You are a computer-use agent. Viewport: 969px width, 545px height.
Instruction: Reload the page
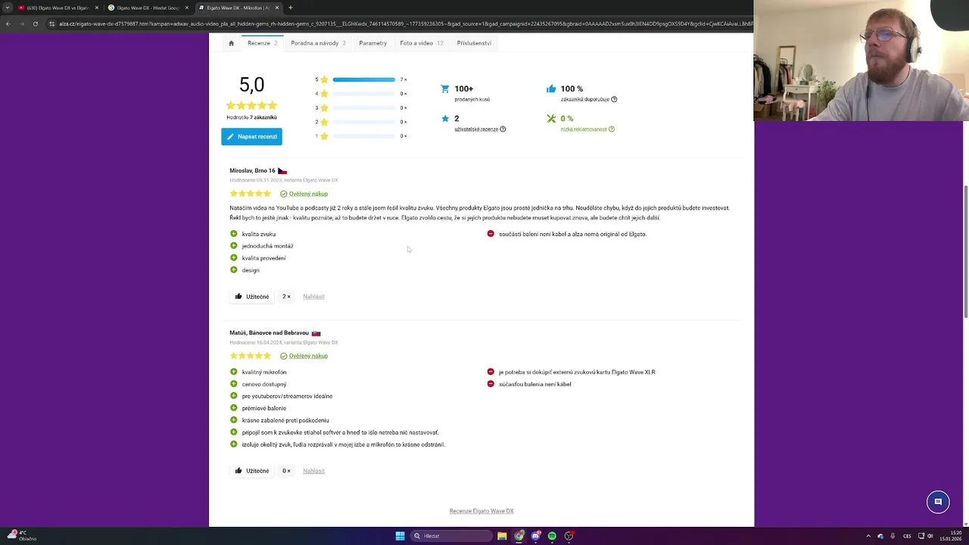pos(36,23)
